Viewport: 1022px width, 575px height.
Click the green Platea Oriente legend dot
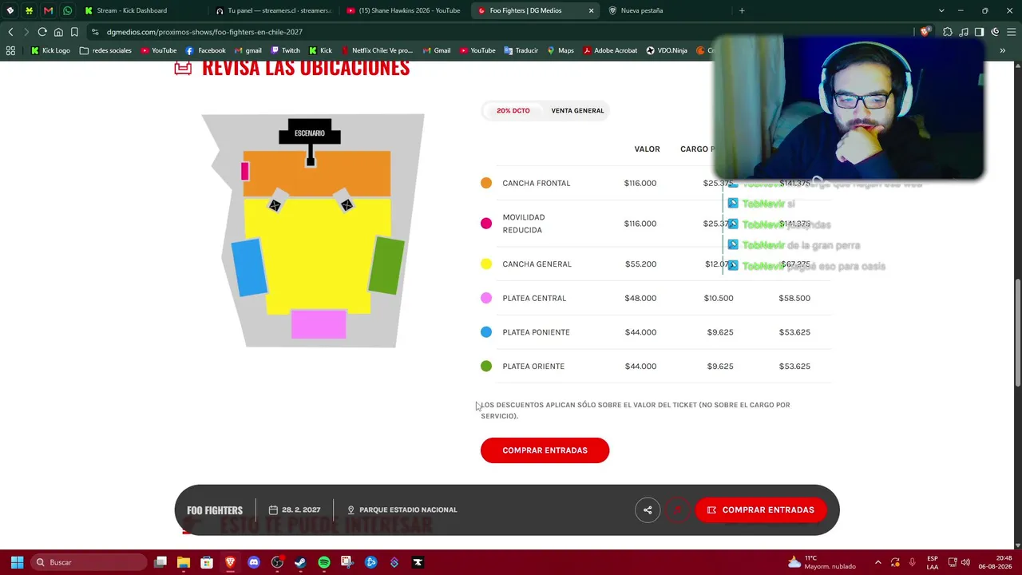pos(486,367)
